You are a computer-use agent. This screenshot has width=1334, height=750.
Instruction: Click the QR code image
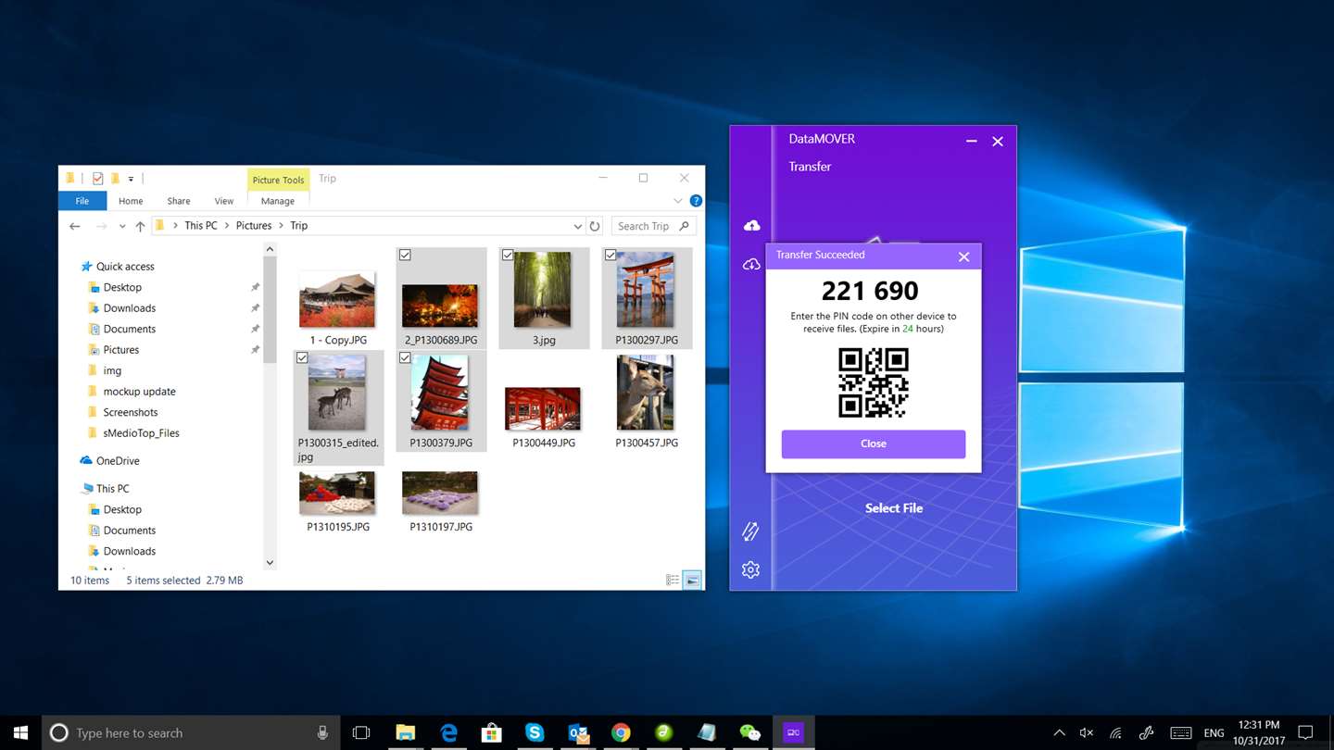pos(874,382)
